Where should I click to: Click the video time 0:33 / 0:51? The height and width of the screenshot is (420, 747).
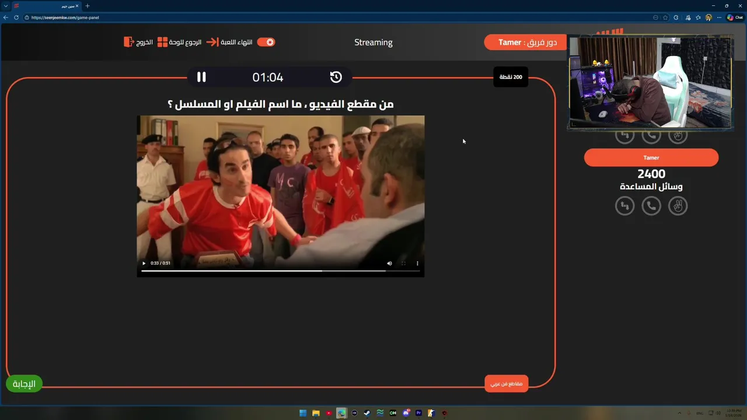click(160, 263)
